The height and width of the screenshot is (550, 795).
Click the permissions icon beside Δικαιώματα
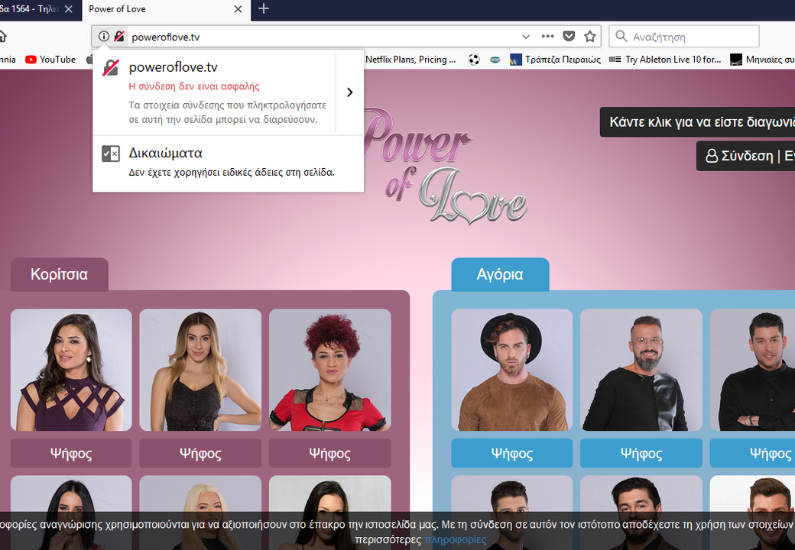point(111,154)
